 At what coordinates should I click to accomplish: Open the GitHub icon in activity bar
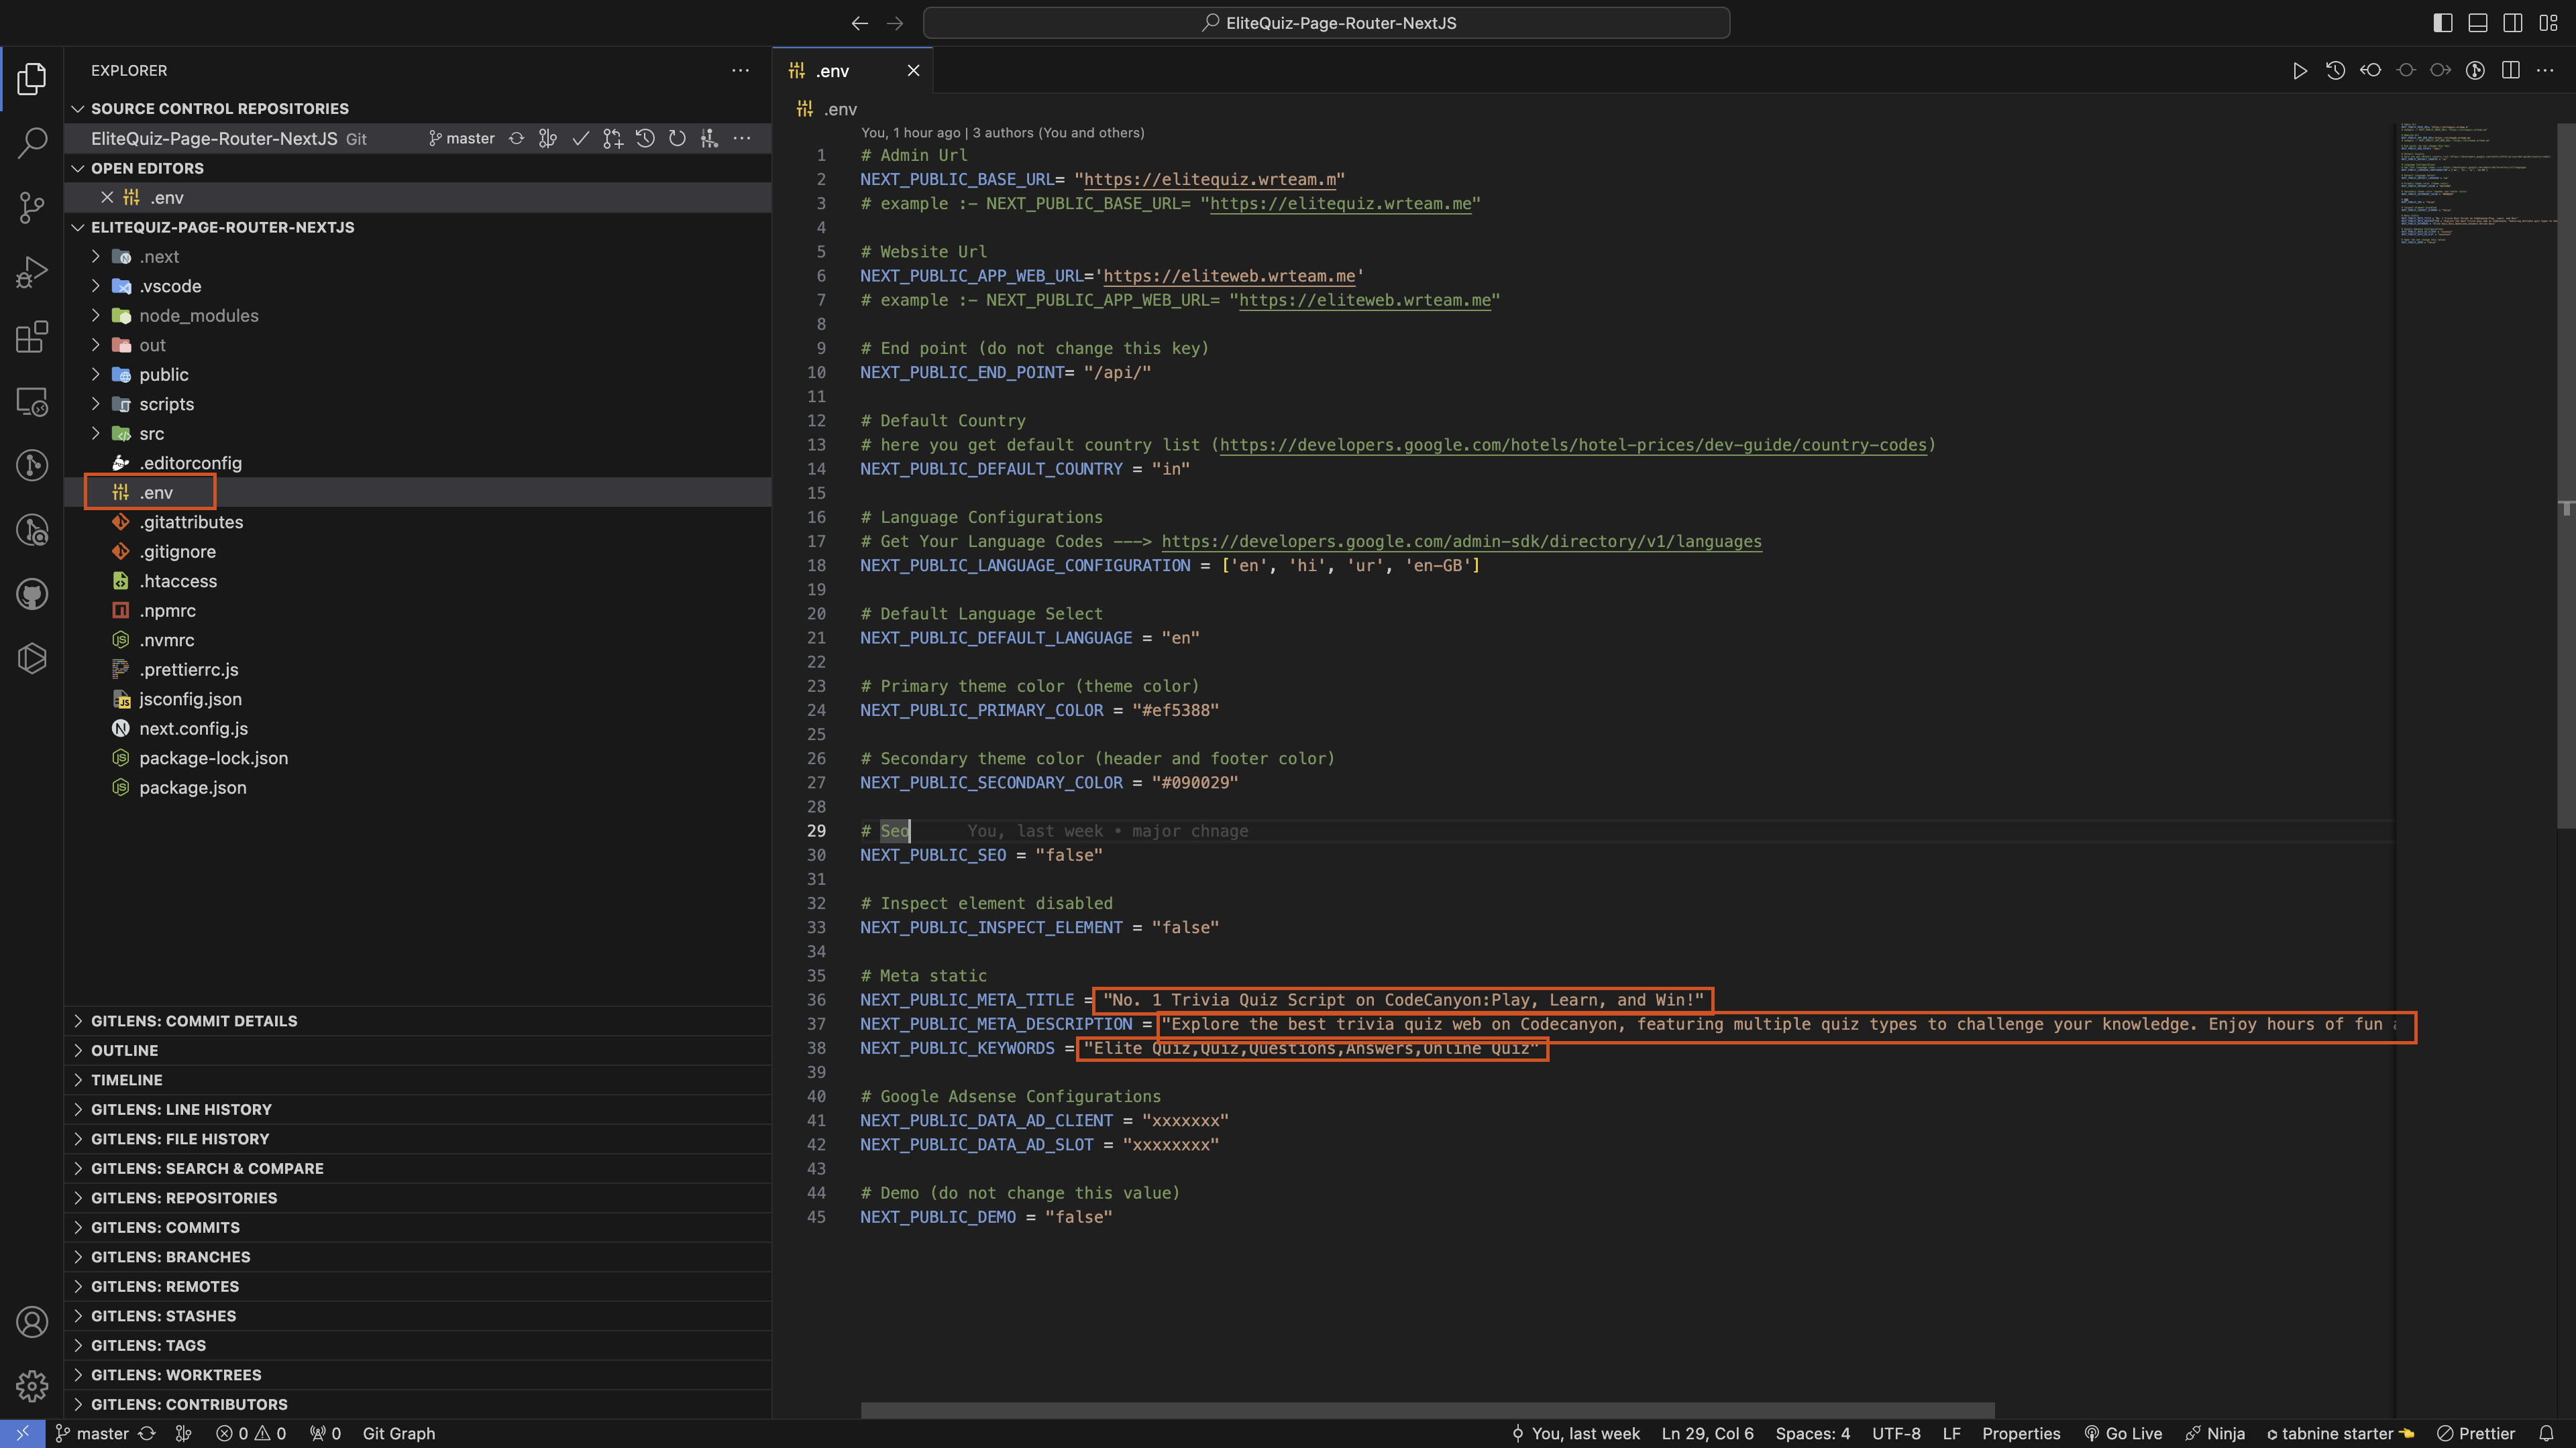[x=32, y=595]
